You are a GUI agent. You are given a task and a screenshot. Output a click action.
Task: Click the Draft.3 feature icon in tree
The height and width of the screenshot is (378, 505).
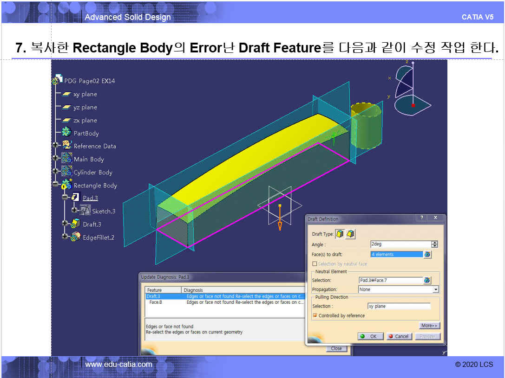(76, 224)
